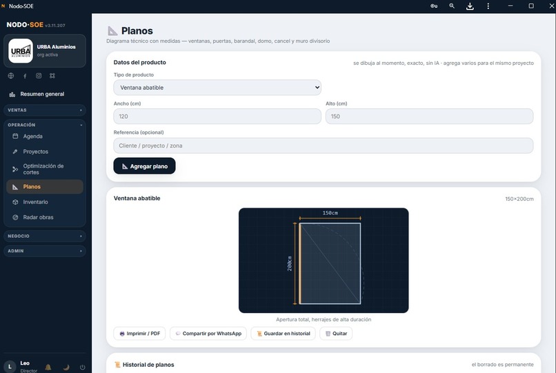Expand the VENTAS sidebar section
This screenshot has width=556, height=373.
pyautogui.click(x=45, y=110)
